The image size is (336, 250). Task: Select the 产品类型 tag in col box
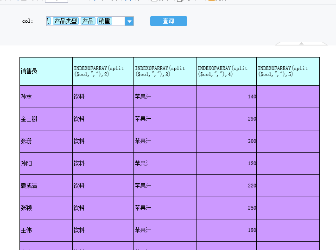point(66,21)
